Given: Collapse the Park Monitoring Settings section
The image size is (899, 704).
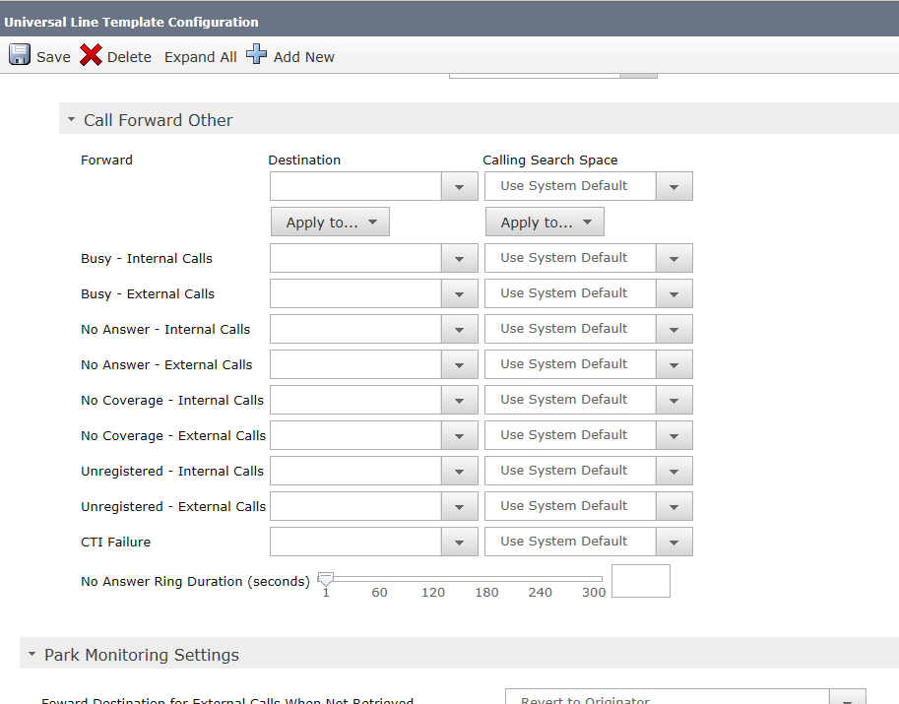Looking at the screenshot, I should (x=32, y=655).
